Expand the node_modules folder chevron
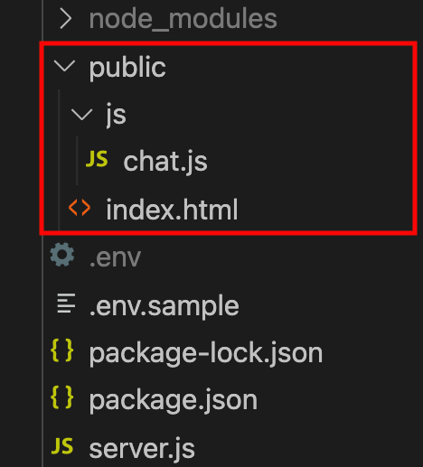The width and height of the screenshot is (423, 467). pos(65,19)
